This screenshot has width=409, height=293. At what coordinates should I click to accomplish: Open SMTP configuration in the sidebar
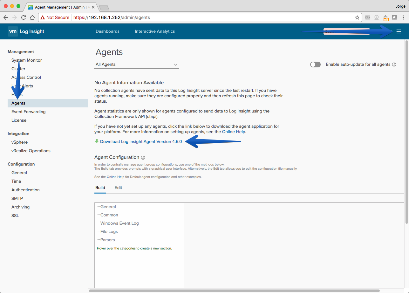coord(17,198)
